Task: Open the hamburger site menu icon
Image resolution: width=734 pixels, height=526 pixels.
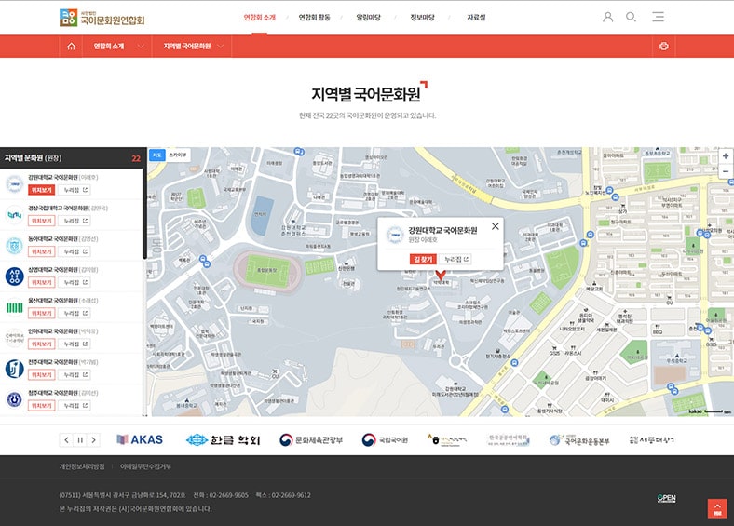Action: 658,17
